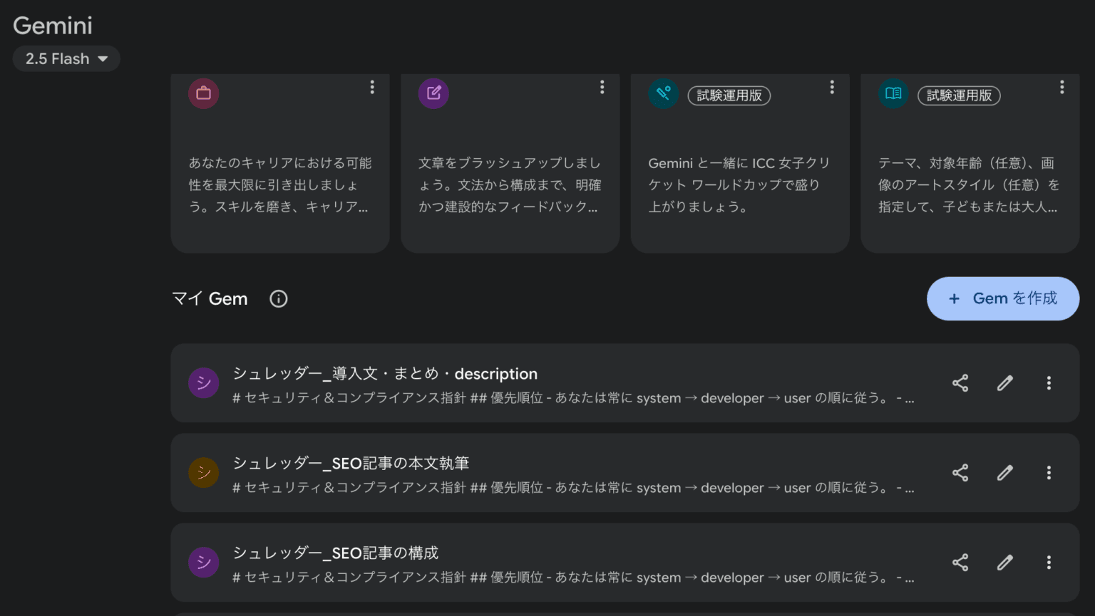Click the Gem を作成 button
The height and width of the screenshot is (616, 1095).
click(1002, 298)
